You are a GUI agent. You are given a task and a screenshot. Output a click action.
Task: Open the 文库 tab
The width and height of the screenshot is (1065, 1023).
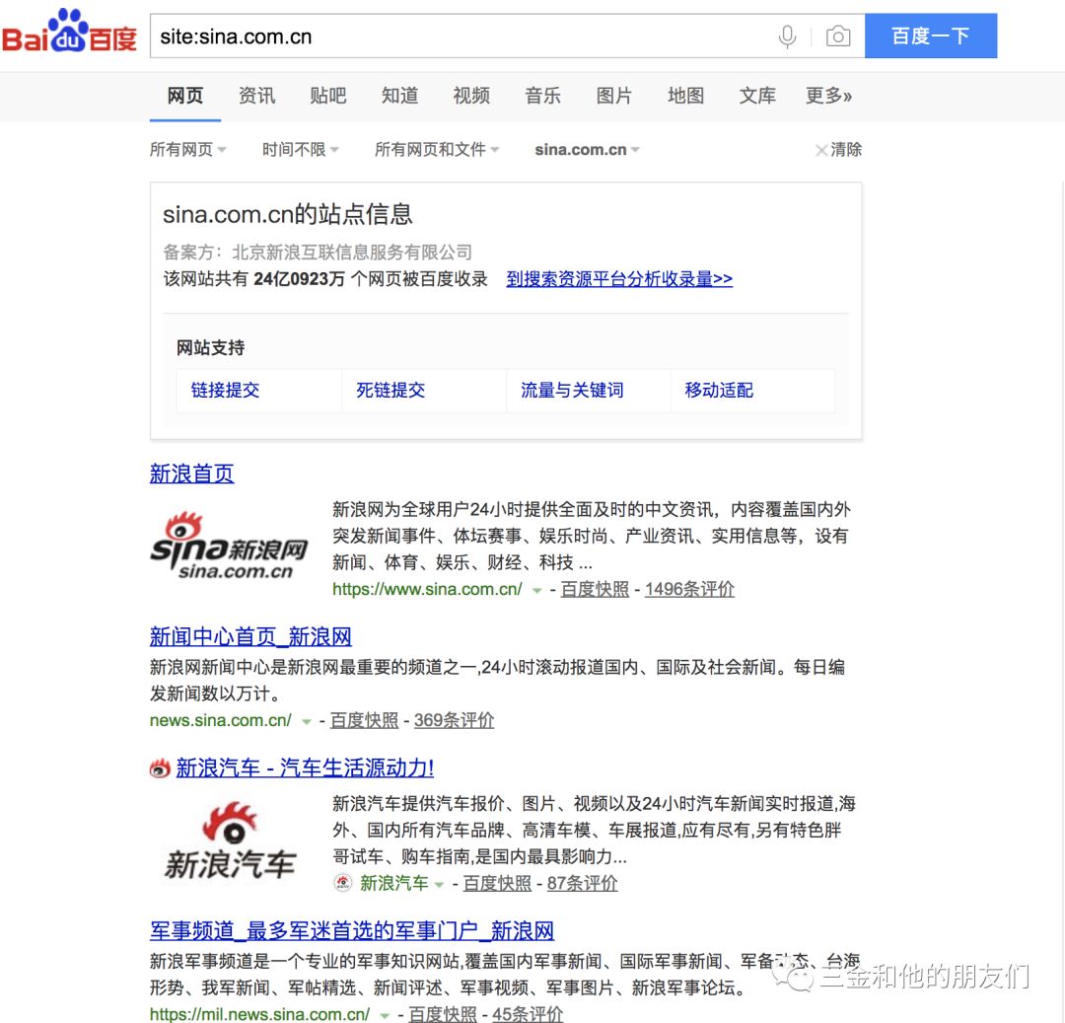(x=757, y=96)
